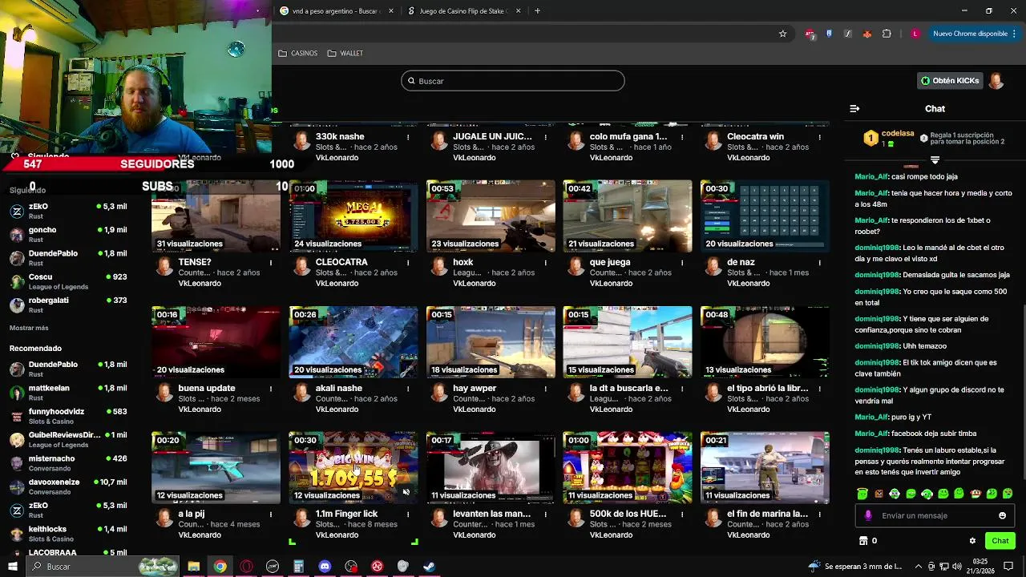Click the search magnifier icon in Buscar bar
Screen dimensions: 1026x577
411,81
